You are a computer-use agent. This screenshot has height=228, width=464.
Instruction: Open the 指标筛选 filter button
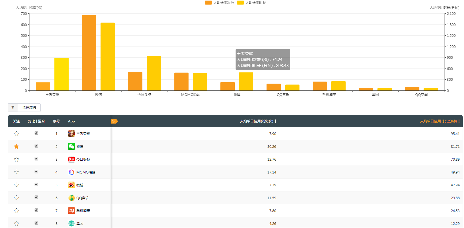29,108
